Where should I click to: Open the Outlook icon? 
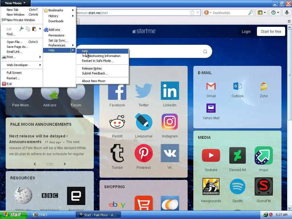point(238,86)
